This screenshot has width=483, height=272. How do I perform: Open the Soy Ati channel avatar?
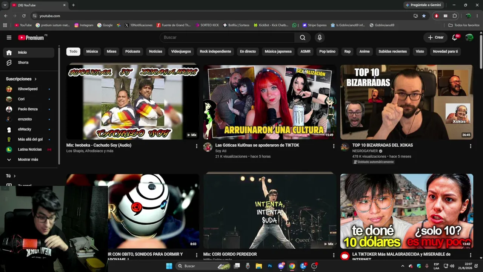click(208, 147)
